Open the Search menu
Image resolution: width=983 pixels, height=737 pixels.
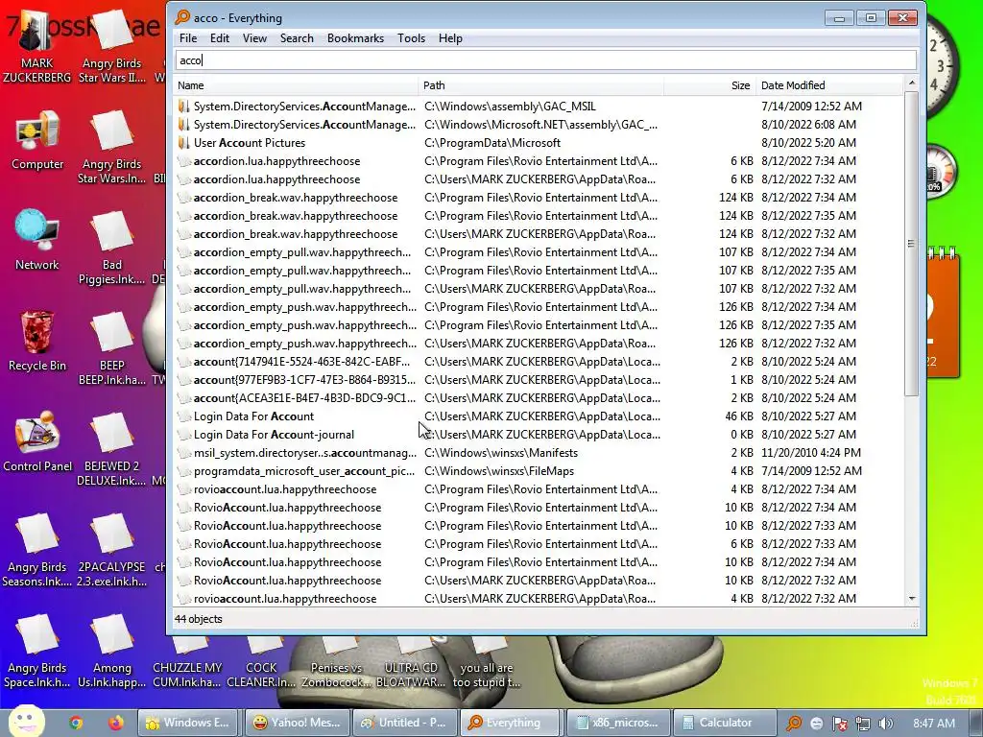(x=297, y=38)
